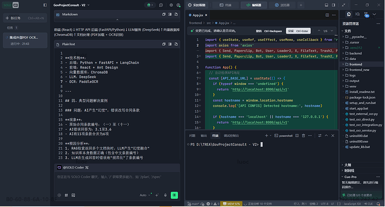Open editor more actions ellipsis

[x=334, y=15]
